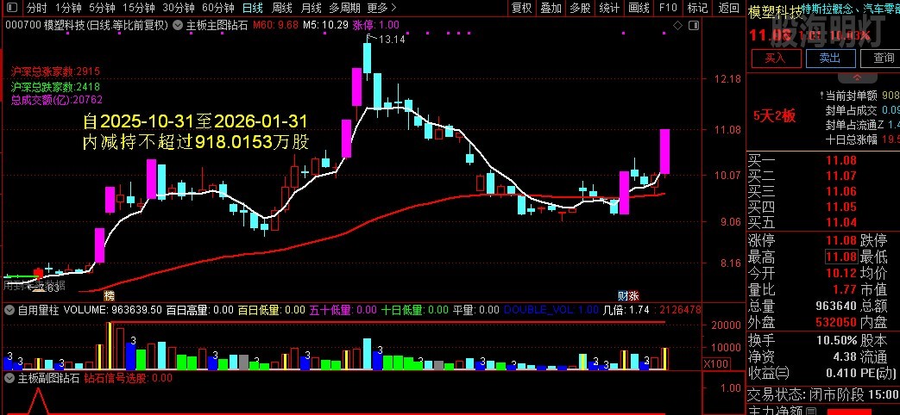Open the F10 company info
This screenshot has height=415, width=900.
(x=667, y=8)
